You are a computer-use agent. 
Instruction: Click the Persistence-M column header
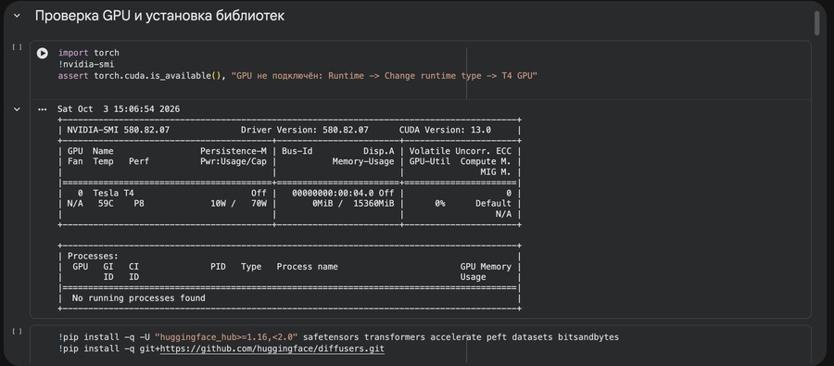pos(234,151)
